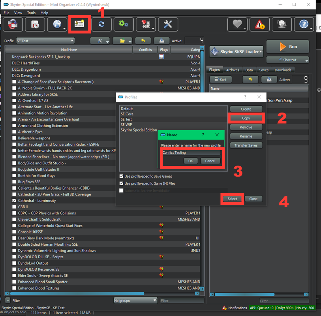Click the Create profile button
Image resolution: width=321 pixels, height=316 pixels.
(x=246, y=109)
